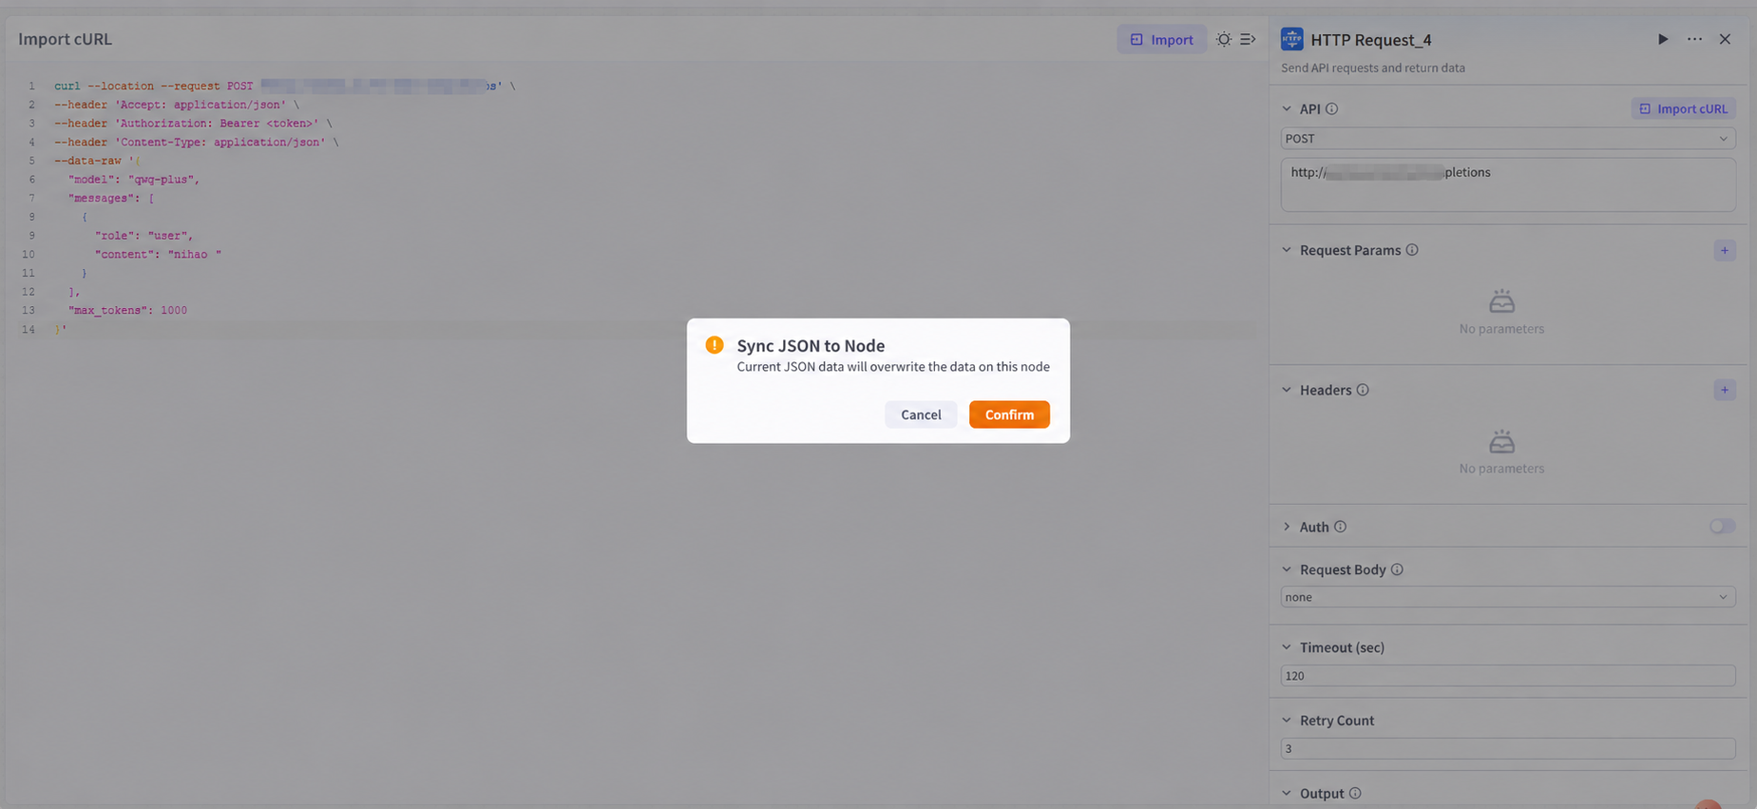Click the "role": "user" line
This screenshot has height=809, width=1757.
(x=143, y=236)
